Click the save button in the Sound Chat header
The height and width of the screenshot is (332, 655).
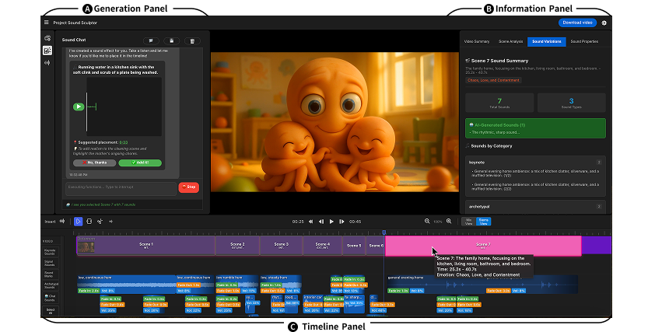(x=171, y=41)
